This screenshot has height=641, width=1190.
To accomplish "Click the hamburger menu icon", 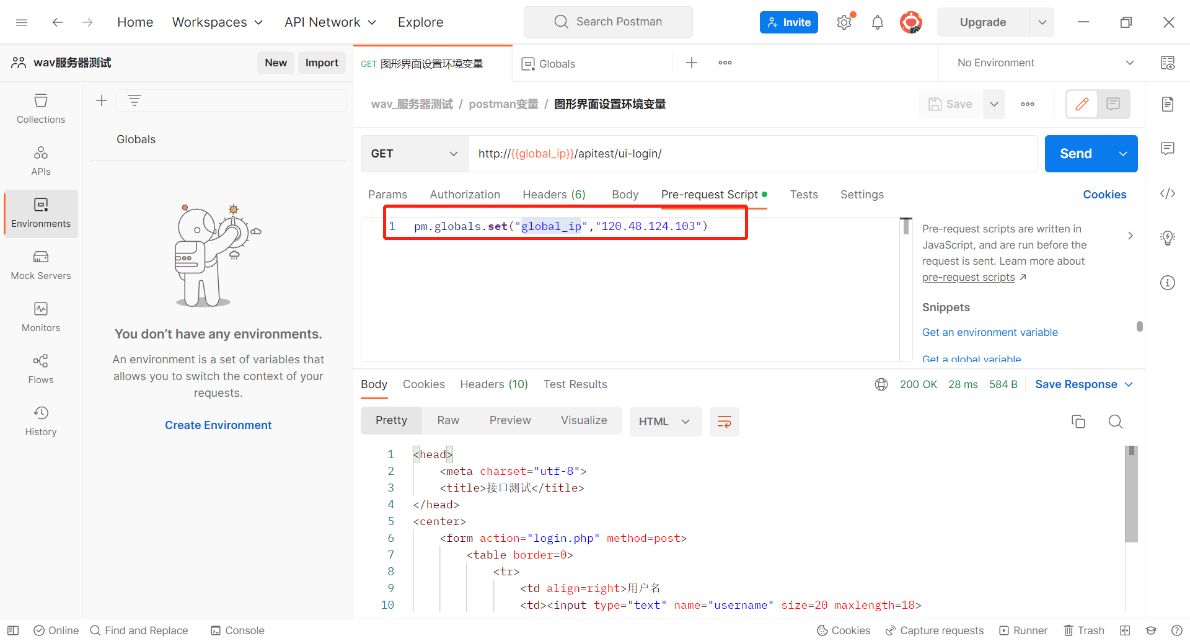I will (22, 22).
